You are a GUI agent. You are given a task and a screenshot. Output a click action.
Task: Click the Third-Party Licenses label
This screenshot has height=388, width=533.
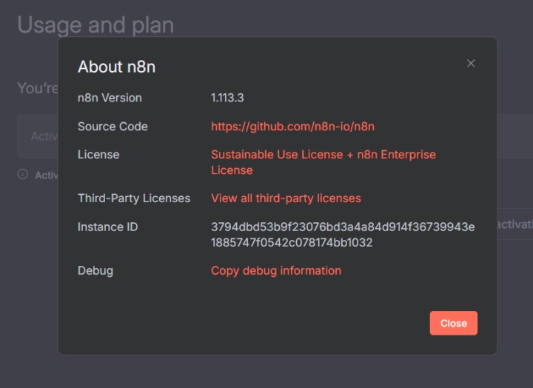tap(134, 198)
